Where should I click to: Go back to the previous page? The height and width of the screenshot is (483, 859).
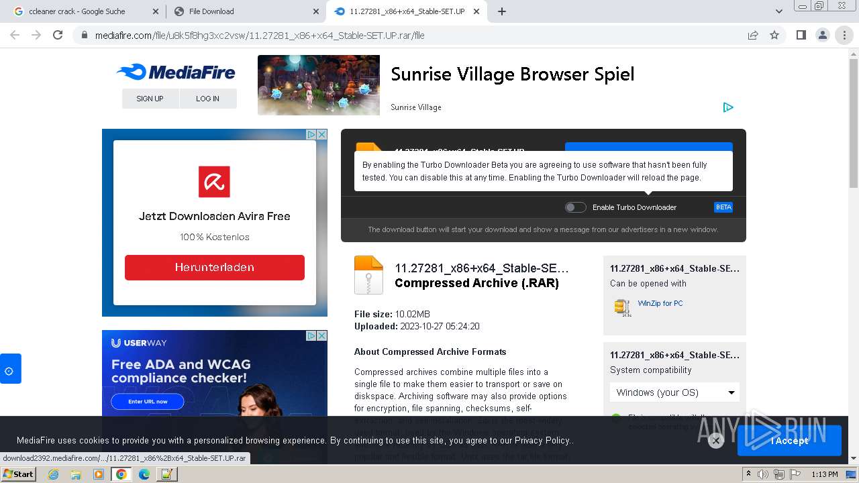coord(15,35)
